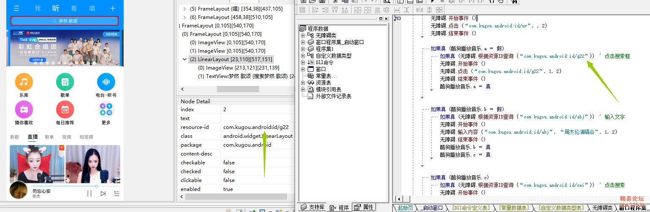Select the TextView:梦然 歌颂 tree row
Viewport: 650px width, 212px height.
pyautogui.click(x=246, y=76)
